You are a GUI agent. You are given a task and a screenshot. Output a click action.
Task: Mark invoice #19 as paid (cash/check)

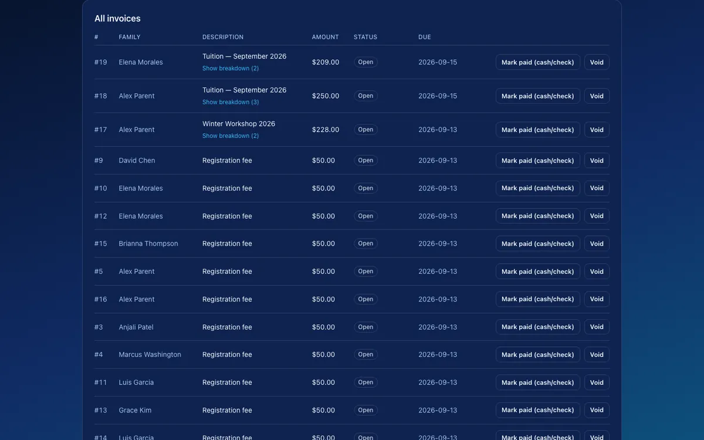click(x=538, y=62)
